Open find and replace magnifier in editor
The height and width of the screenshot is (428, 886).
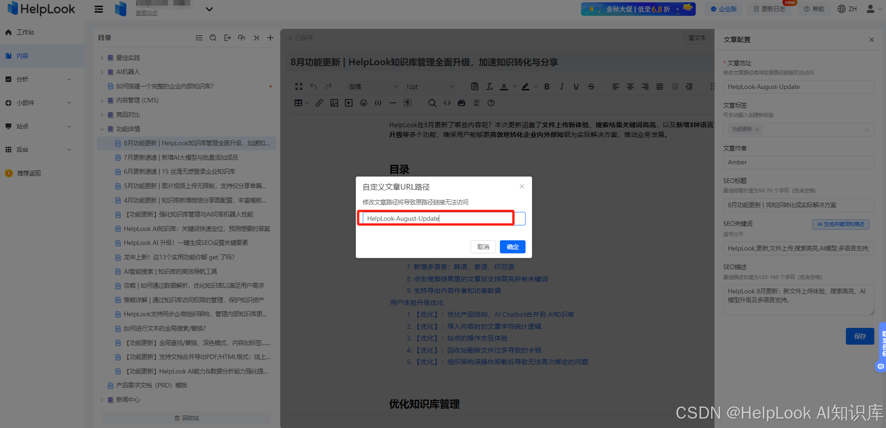432,103
